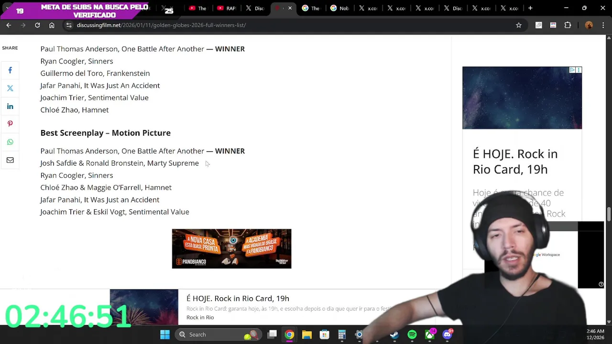Open a new browser tab
The width and height of the screenshot is (612, 344).
(530, 8)
